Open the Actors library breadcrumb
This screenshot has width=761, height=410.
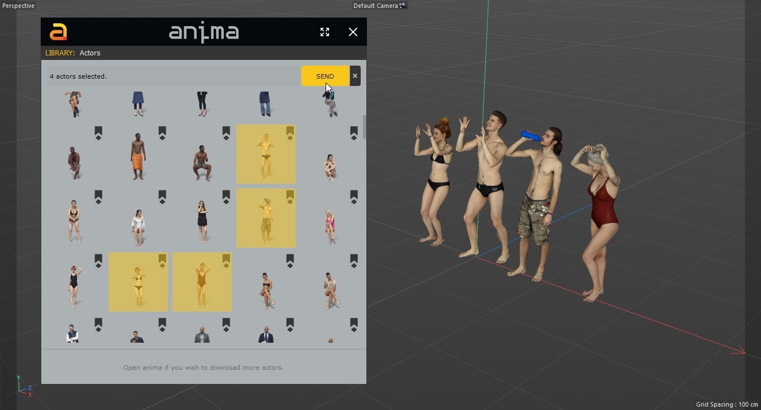pos(90,53)
